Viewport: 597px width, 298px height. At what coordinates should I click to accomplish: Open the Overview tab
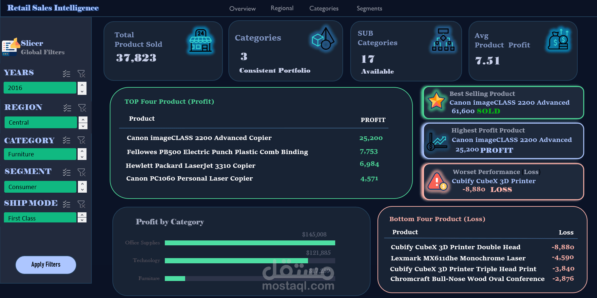(x=242, y=9)
